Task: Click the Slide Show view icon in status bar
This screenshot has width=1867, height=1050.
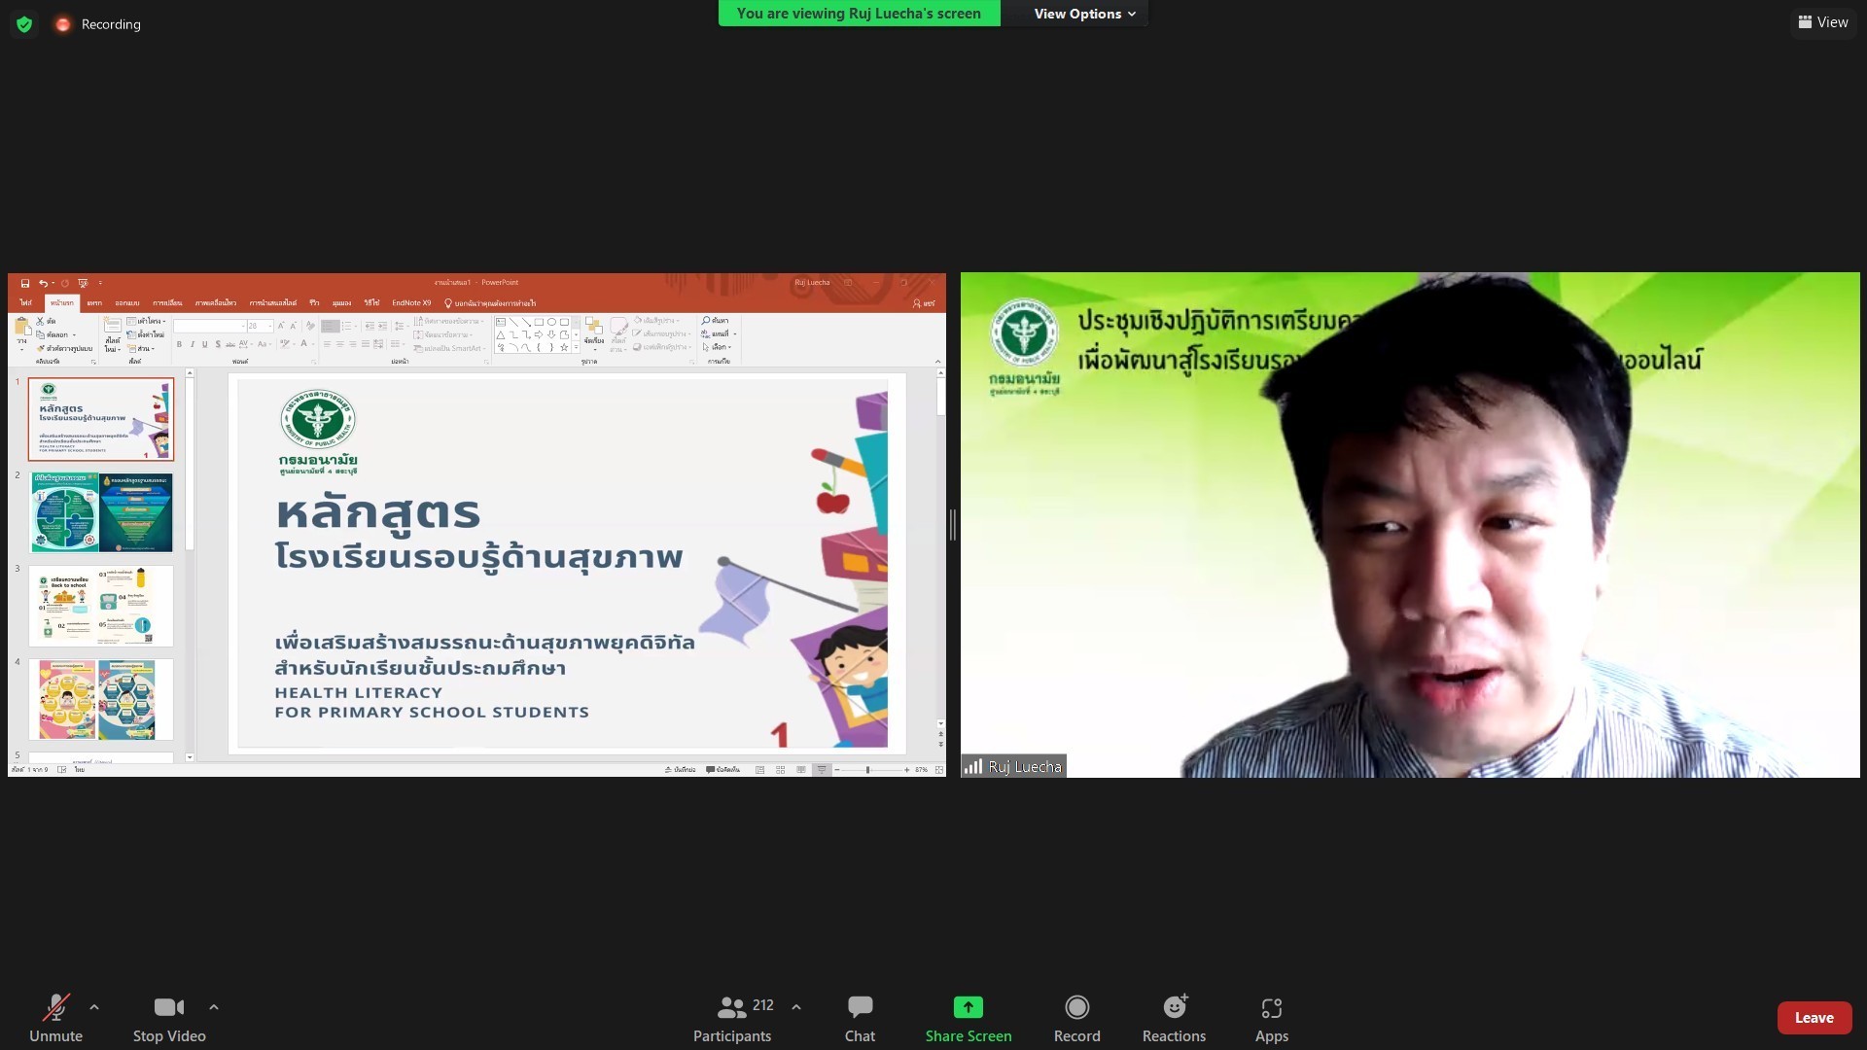Action: [x=822, y=770]
